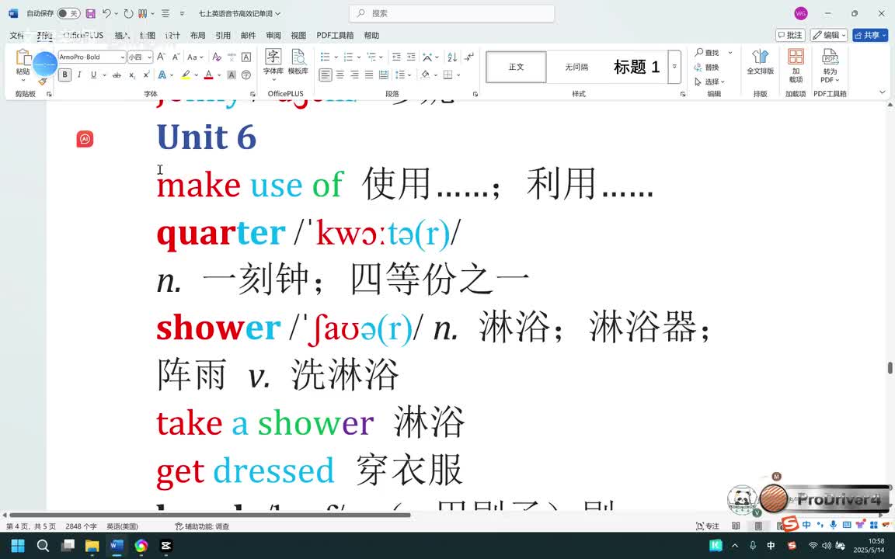Viewport: 895px width, 559px height.
Task: Click the enclosed character icon
Action: 246,75
